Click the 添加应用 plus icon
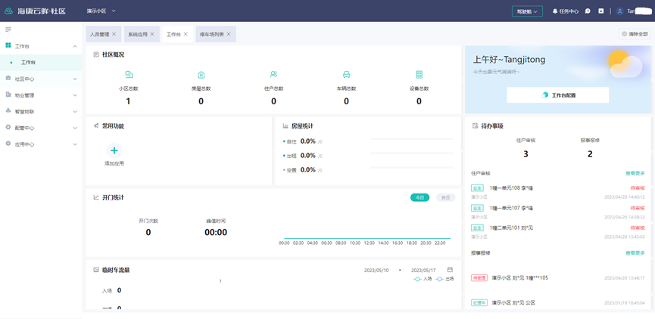The width and height of the screenshot is (655, 319). point(114,150)
